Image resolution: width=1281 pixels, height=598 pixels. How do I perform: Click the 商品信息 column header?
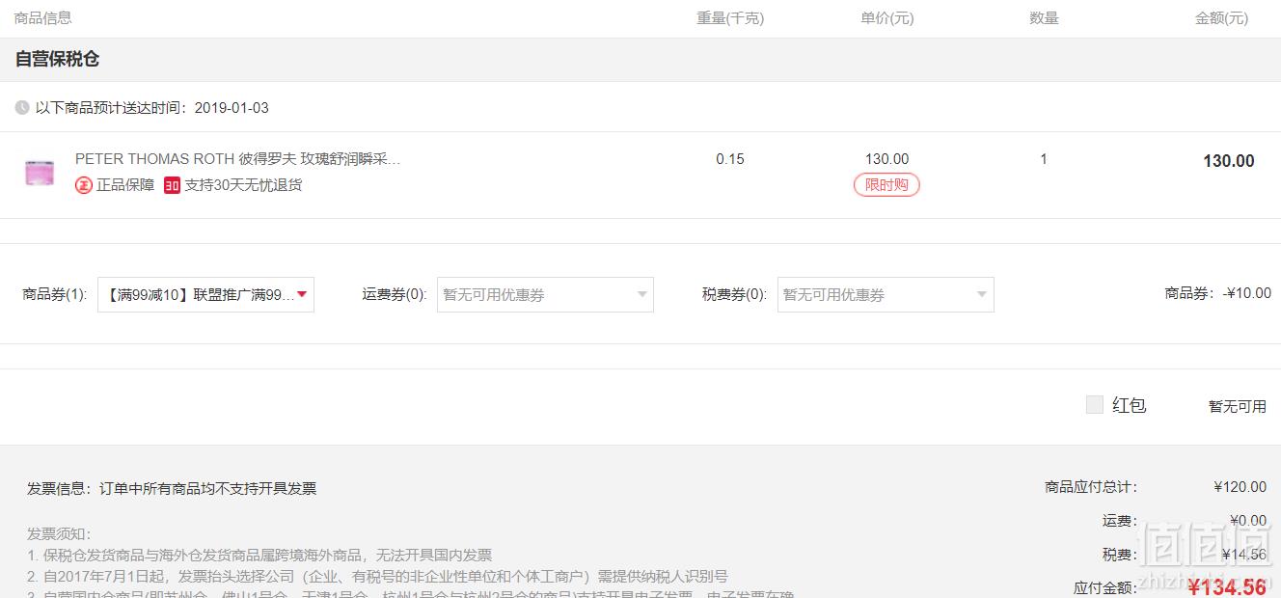pos(43,18)
